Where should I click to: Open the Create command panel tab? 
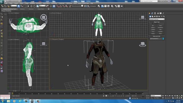point(149,13)
